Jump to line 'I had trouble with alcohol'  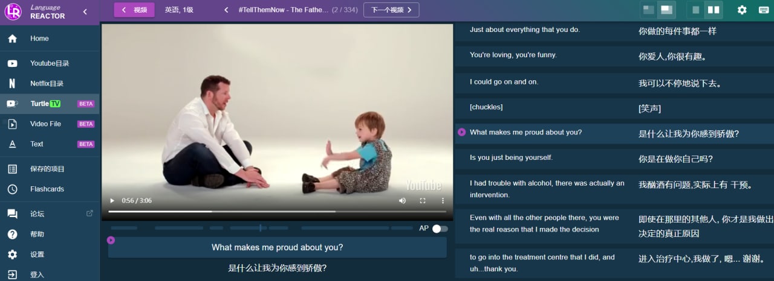(547, 189)
